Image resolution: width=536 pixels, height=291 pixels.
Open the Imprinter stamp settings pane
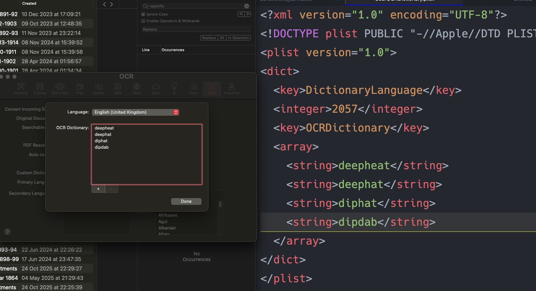[x=231, y=88]
